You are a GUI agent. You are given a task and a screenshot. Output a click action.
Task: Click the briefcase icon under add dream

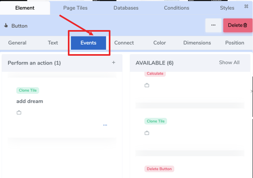[19, 112]
